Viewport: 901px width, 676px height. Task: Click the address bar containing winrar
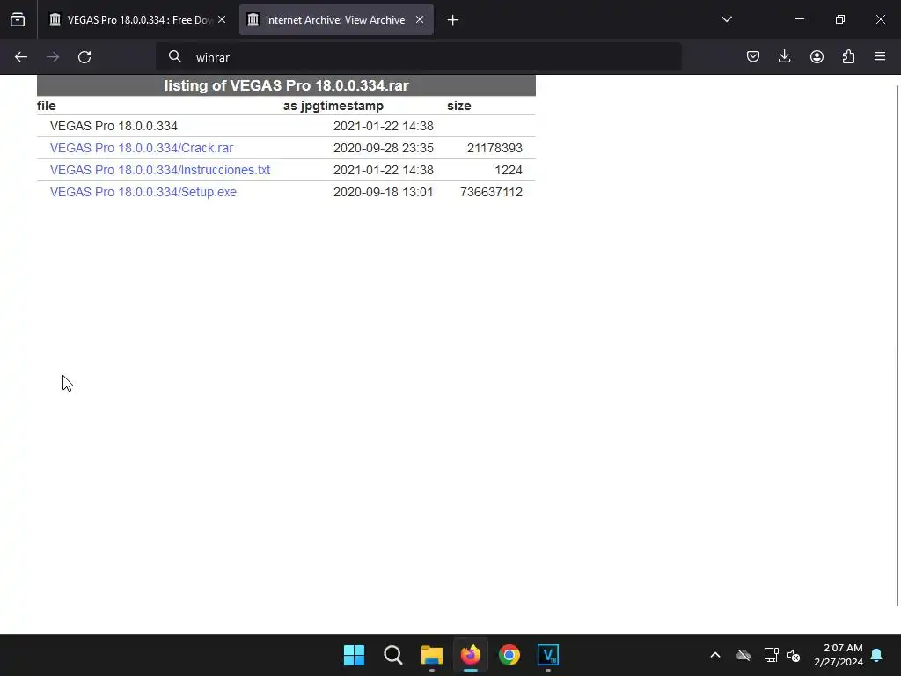tap(418, 57)
